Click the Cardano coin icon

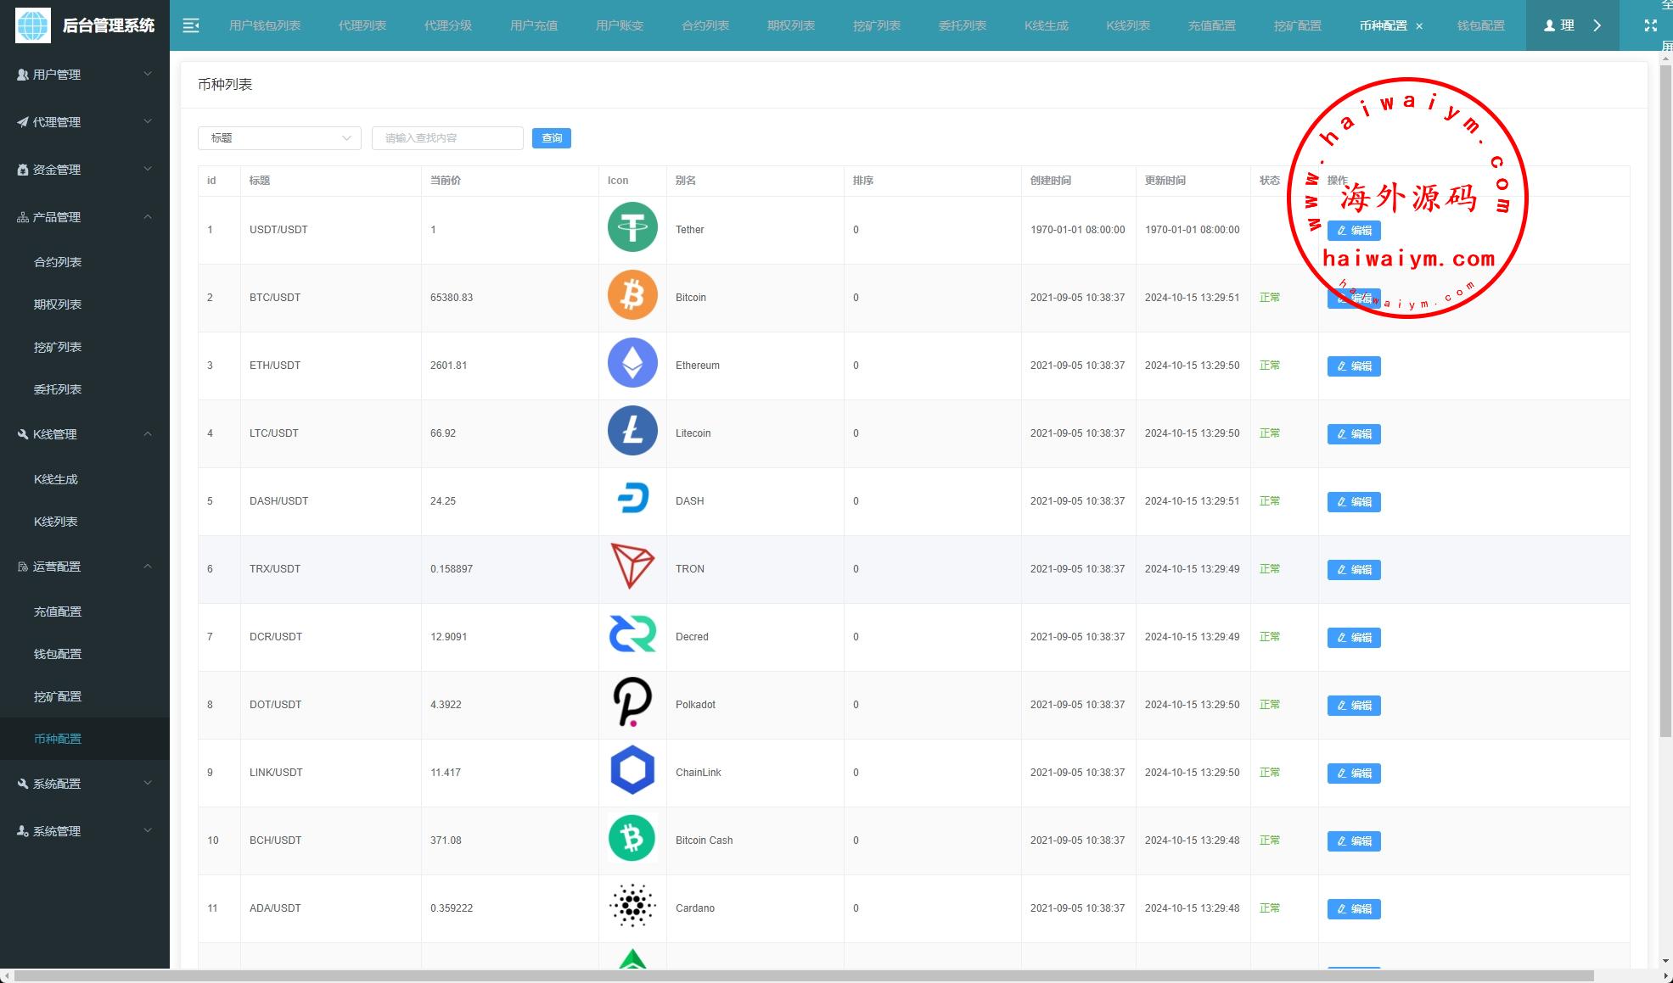click(632, 906)
